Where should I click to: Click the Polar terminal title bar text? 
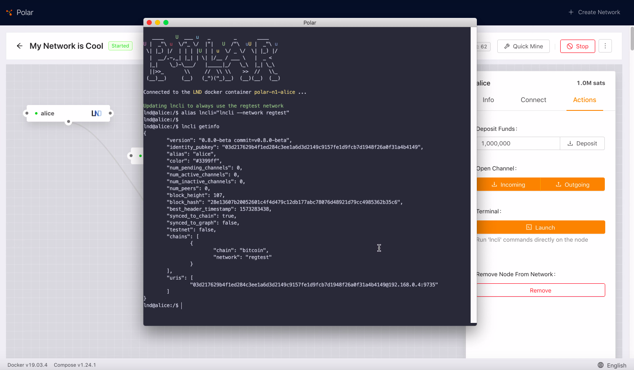310,22
